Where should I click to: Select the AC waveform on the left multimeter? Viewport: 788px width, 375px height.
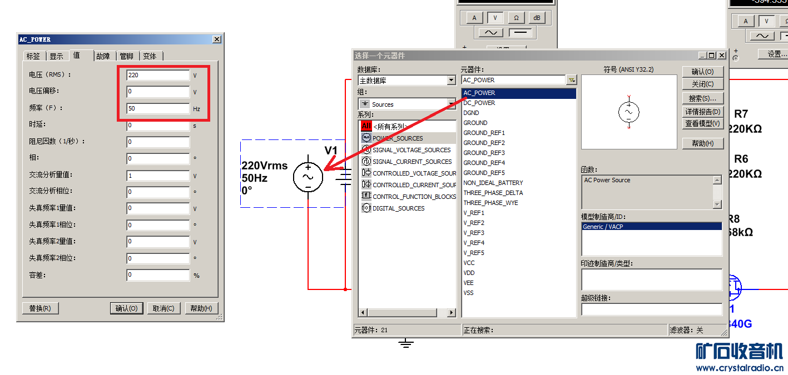[x=492, y=33]
